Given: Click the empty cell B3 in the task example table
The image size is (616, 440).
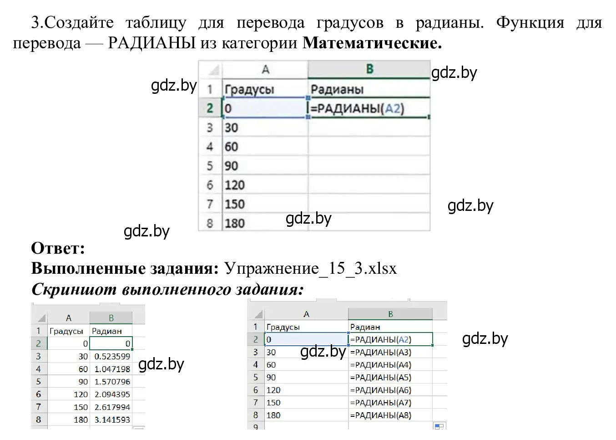Looking at the screenshot, I should tap(369, 127).
